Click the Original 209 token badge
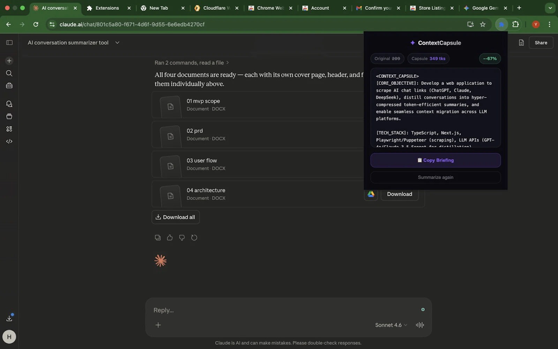 (387, 59)
